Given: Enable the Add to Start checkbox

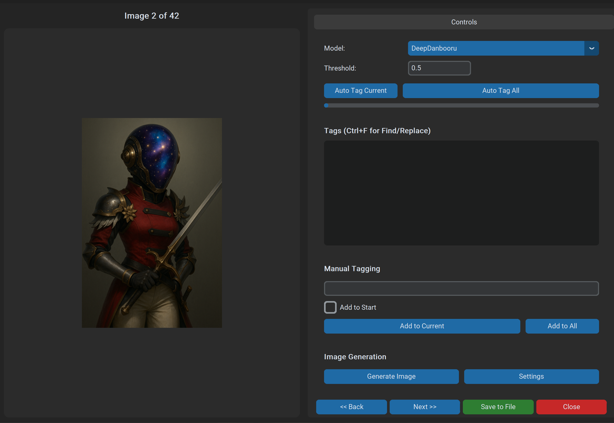Looking at the screenshot, I should pos(330,307).
